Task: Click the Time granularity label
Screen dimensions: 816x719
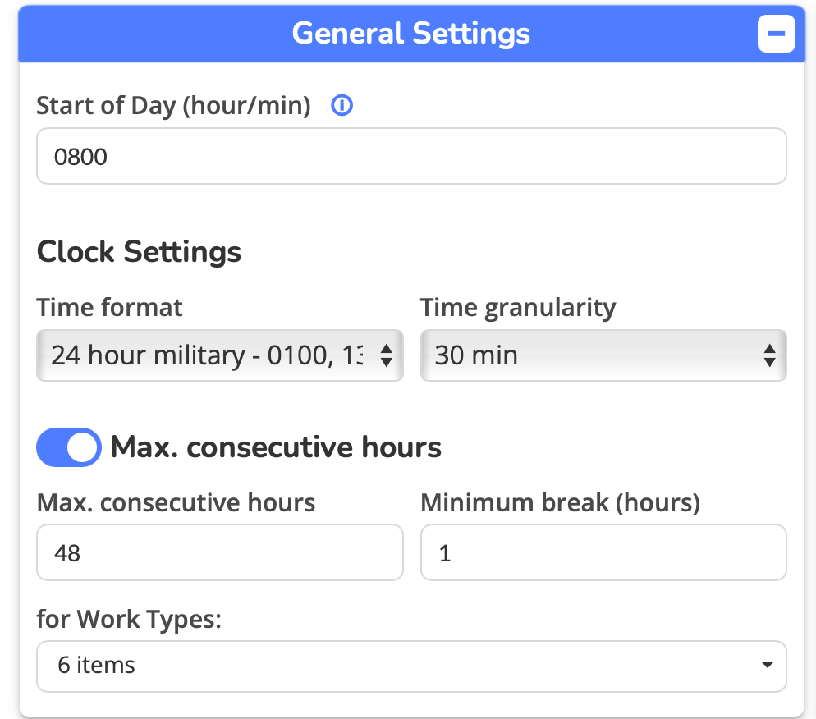Action: click(518, 307)
